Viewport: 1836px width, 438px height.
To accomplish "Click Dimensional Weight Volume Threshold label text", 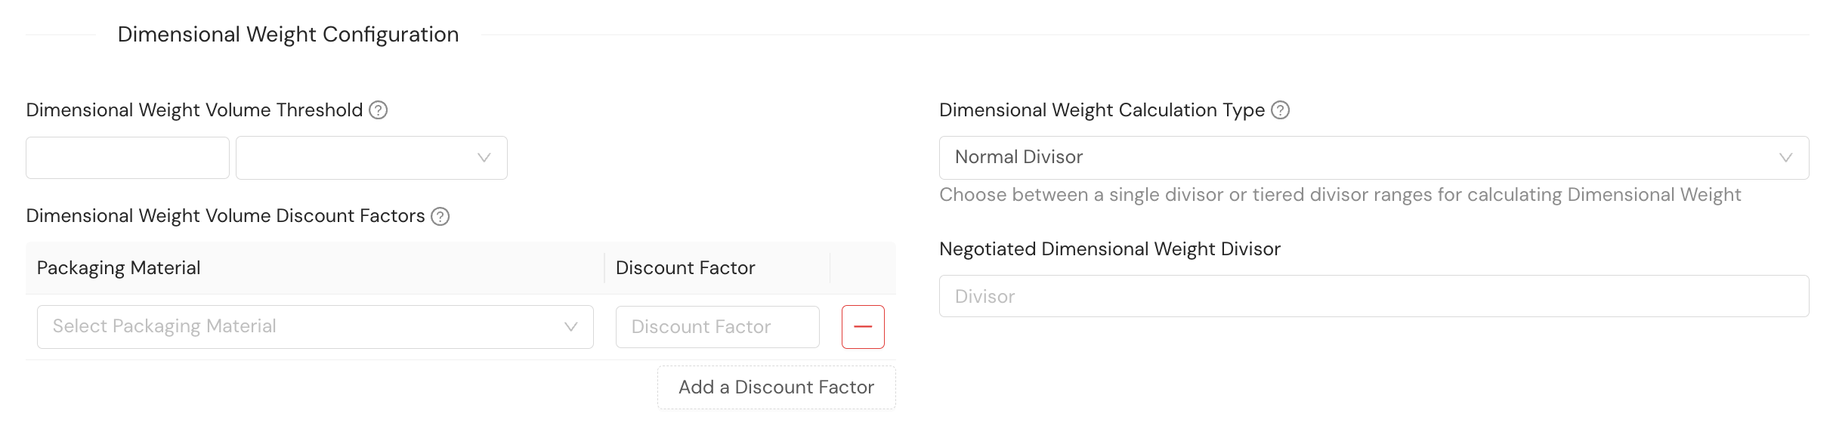I will pos(194,110).
